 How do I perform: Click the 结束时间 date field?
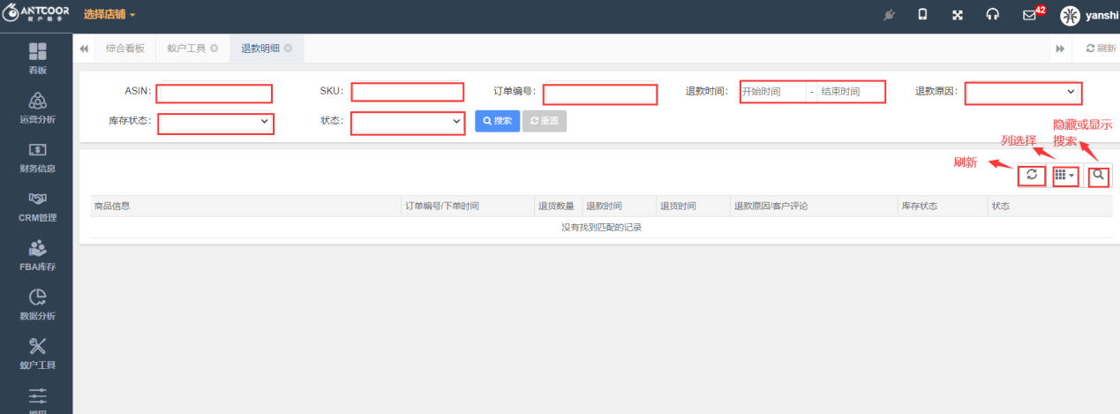click(x=851, y=92)
